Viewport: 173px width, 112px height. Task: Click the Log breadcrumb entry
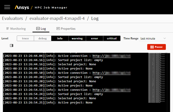95,19
